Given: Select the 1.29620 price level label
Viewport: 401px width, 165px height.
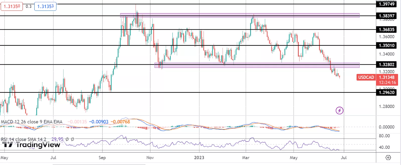Looking at the screenshot, I should coord(386,92).
